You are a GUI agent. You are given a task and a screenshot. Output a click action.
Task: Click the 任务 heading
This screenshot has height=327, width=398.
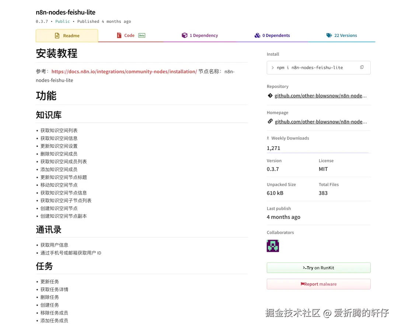(44, 266)
